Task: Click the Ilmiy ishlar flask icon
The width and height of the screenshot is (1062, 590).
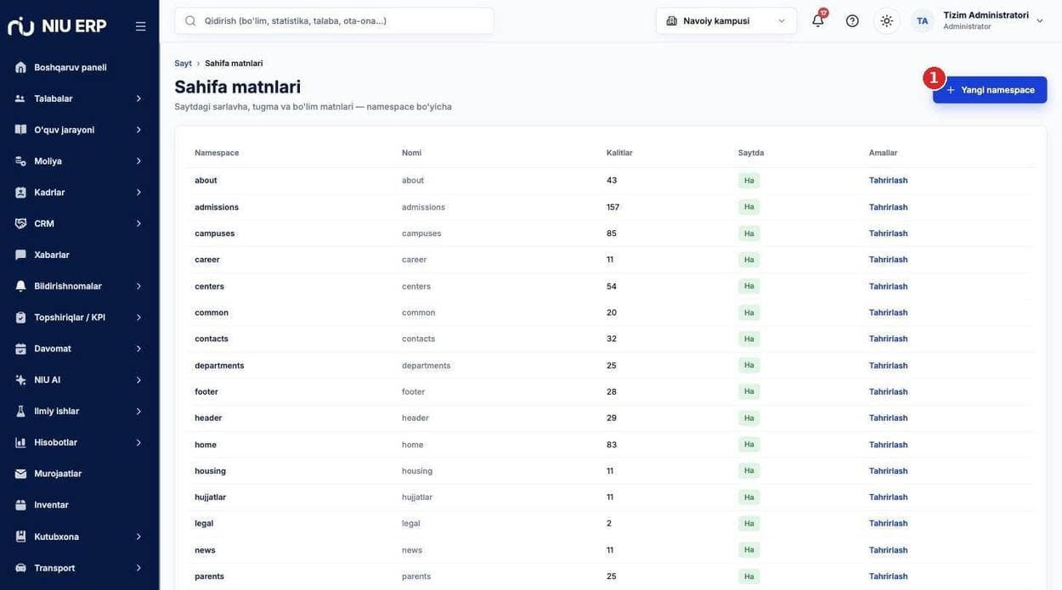Action: pos(20,411)
